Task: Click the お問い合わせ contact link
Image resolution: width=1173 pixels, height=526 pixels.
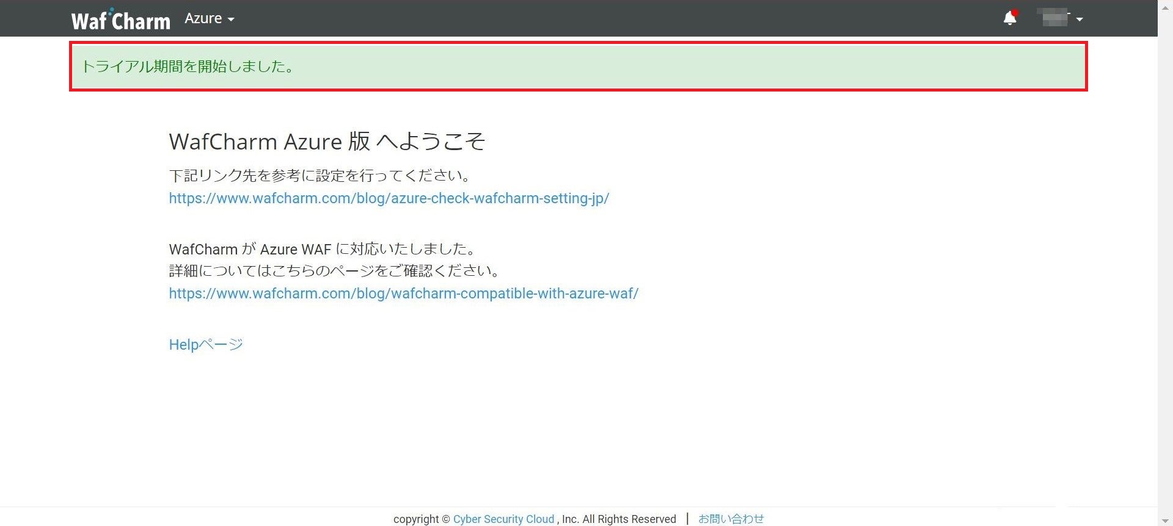Action: (x=731, y=519)
